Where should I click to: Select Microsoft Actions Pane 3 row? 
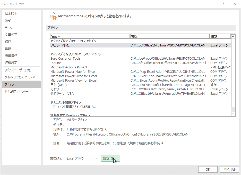[140, 67]
